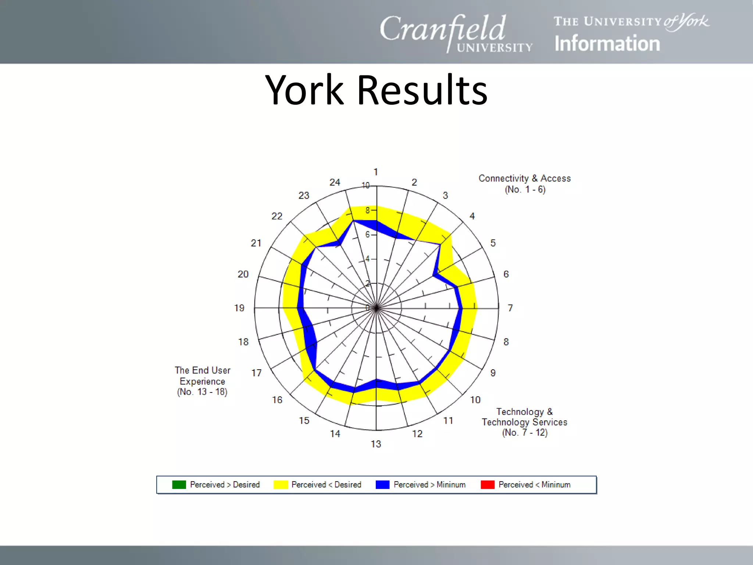Select legend text 'Perceived > Mininum'
This screenshot has width=753, height=565.
(x=429, y=485)
